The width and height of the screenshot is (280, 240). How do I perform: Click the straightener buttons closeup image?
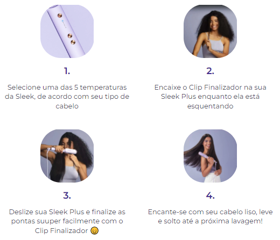point(67,31)
